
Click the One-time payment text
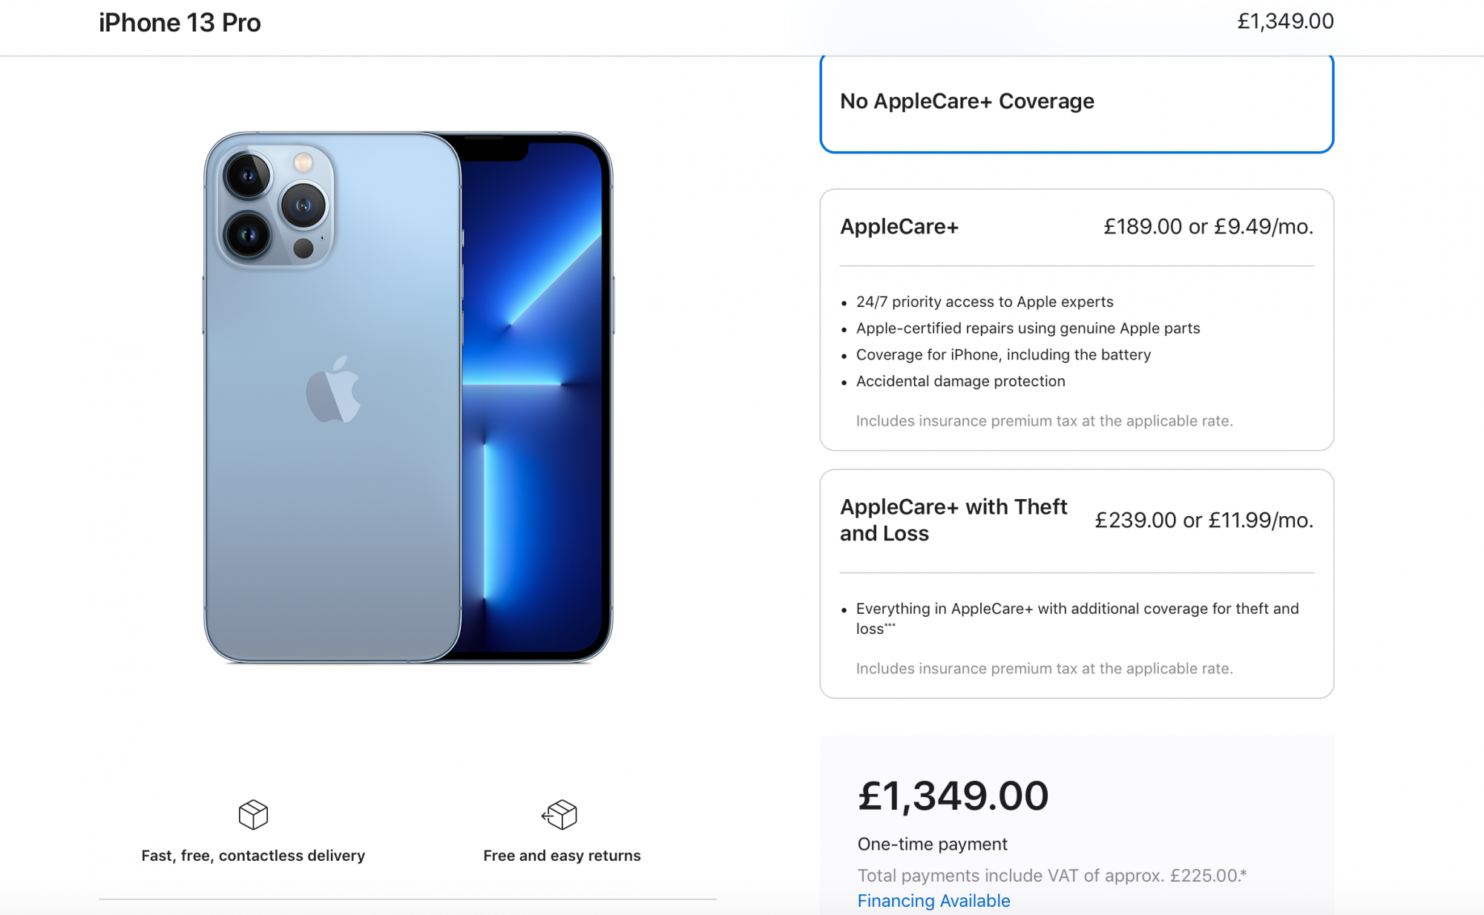pyautogui.click(x=932, y=844)
